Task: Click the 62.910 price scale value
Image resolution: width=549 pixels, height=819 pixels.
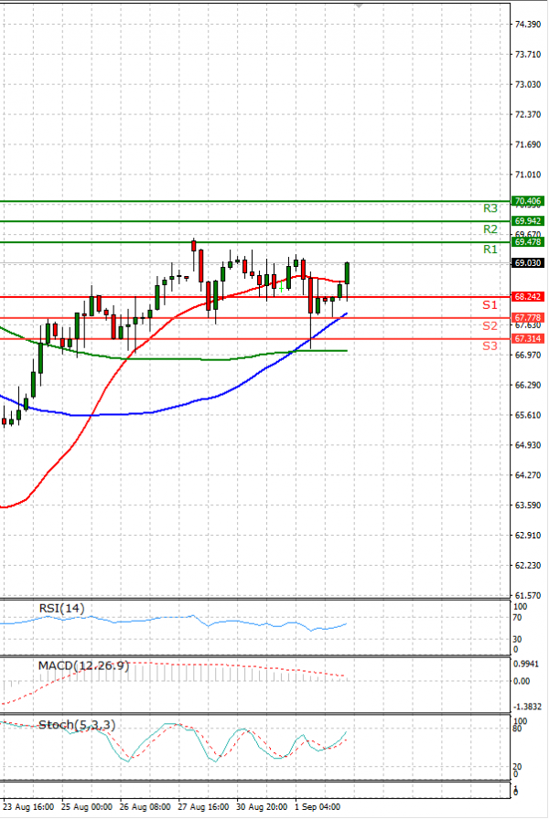Action: coord(528,536)
